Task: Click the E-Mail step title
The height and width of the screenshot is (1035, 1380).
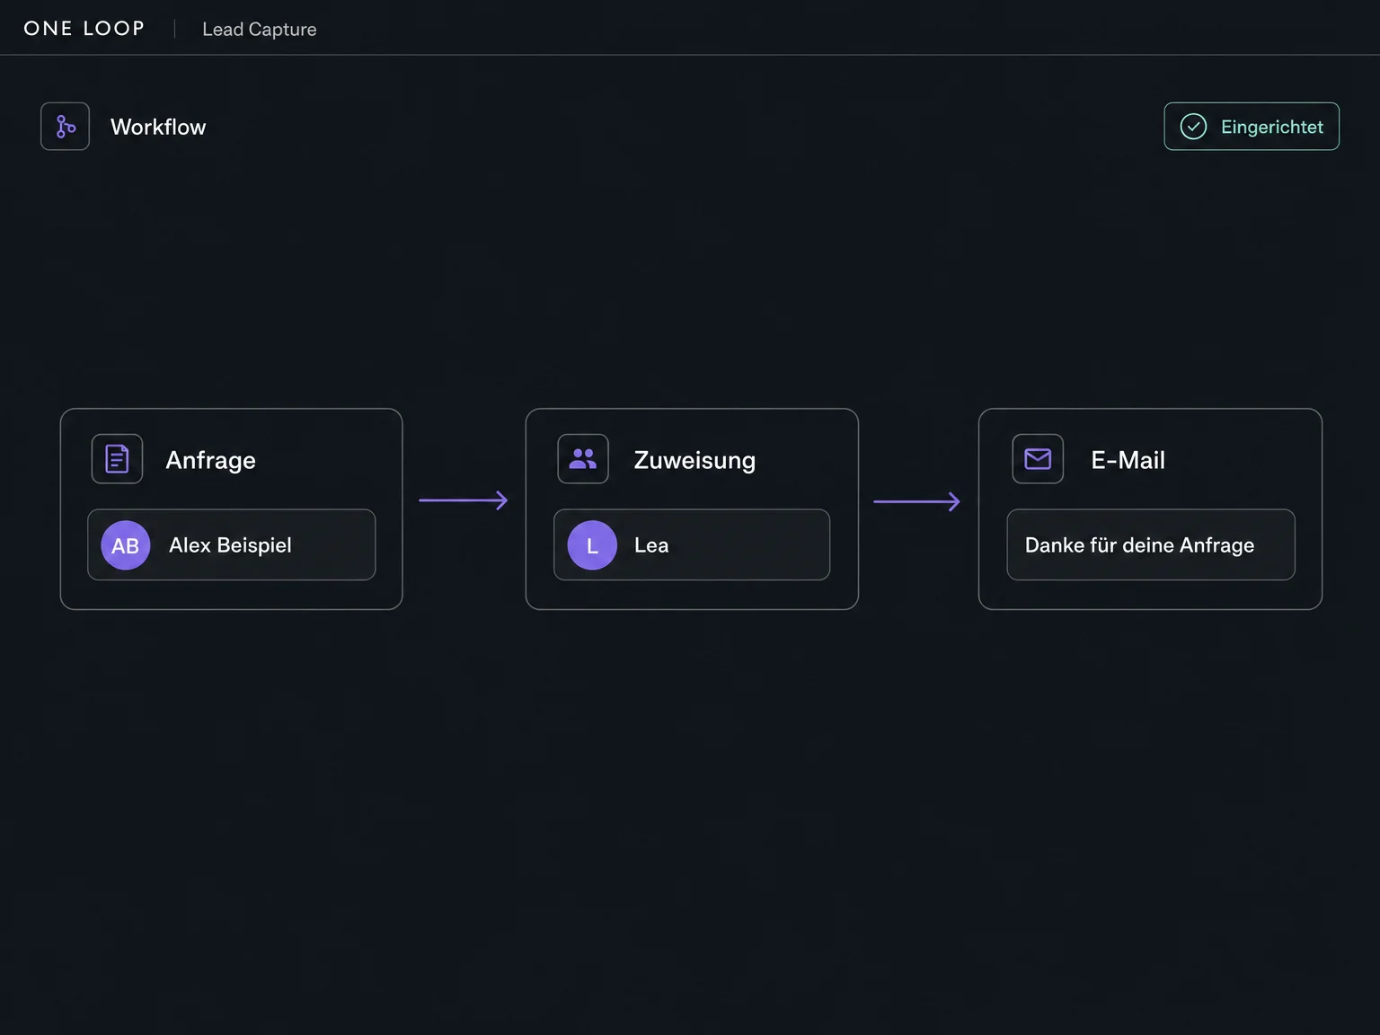Action: coord(1128,460)
